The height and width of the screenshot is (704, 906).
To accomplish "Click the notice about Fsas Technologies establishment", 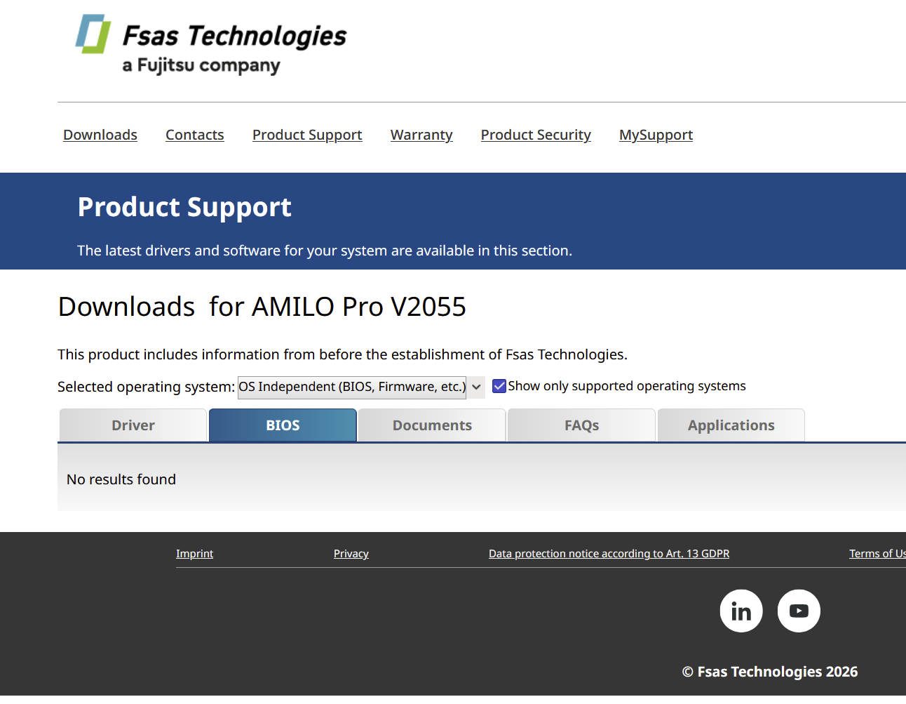I will point(342,354).
